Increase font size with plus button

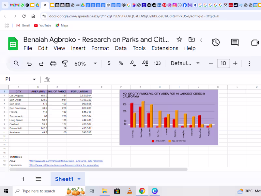235,63
